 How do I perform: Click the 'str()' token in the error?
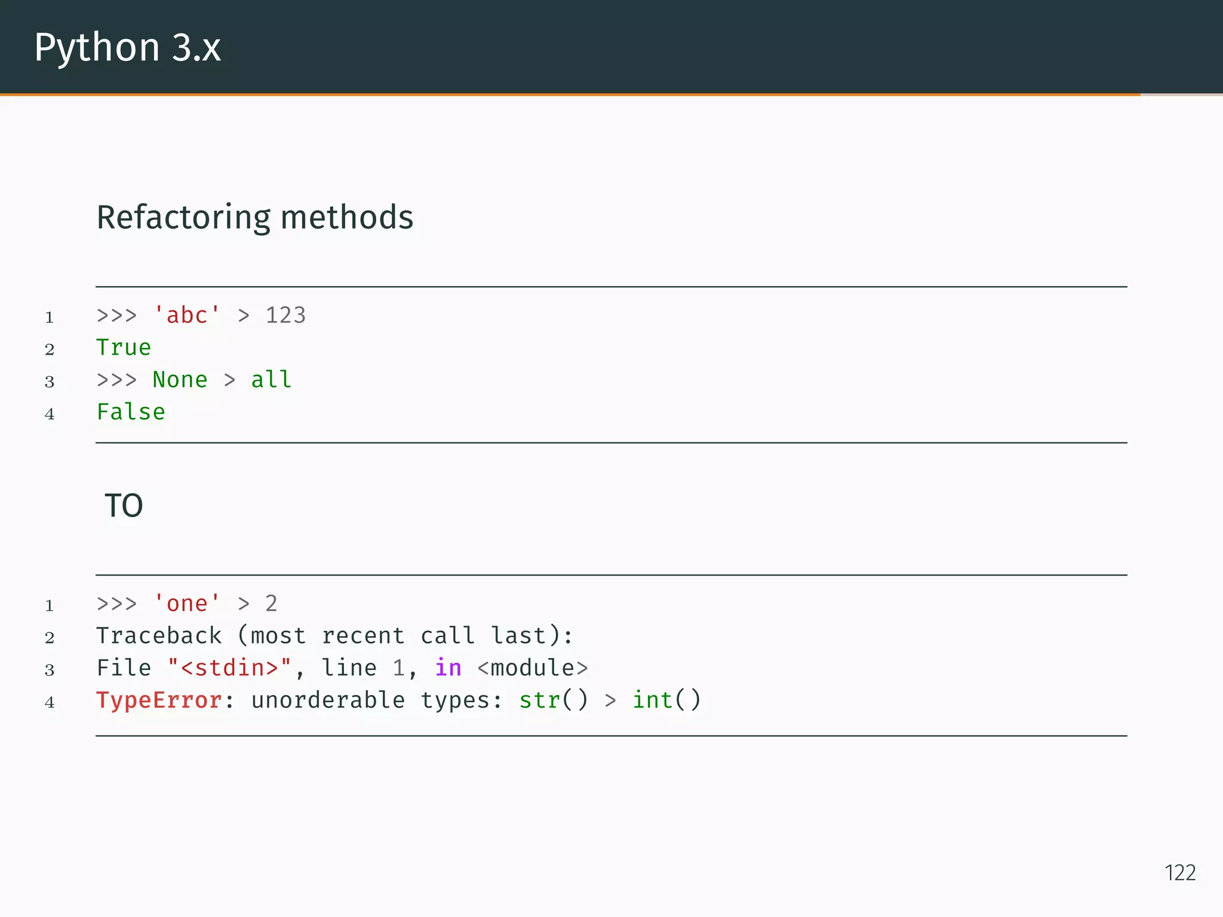554,700
